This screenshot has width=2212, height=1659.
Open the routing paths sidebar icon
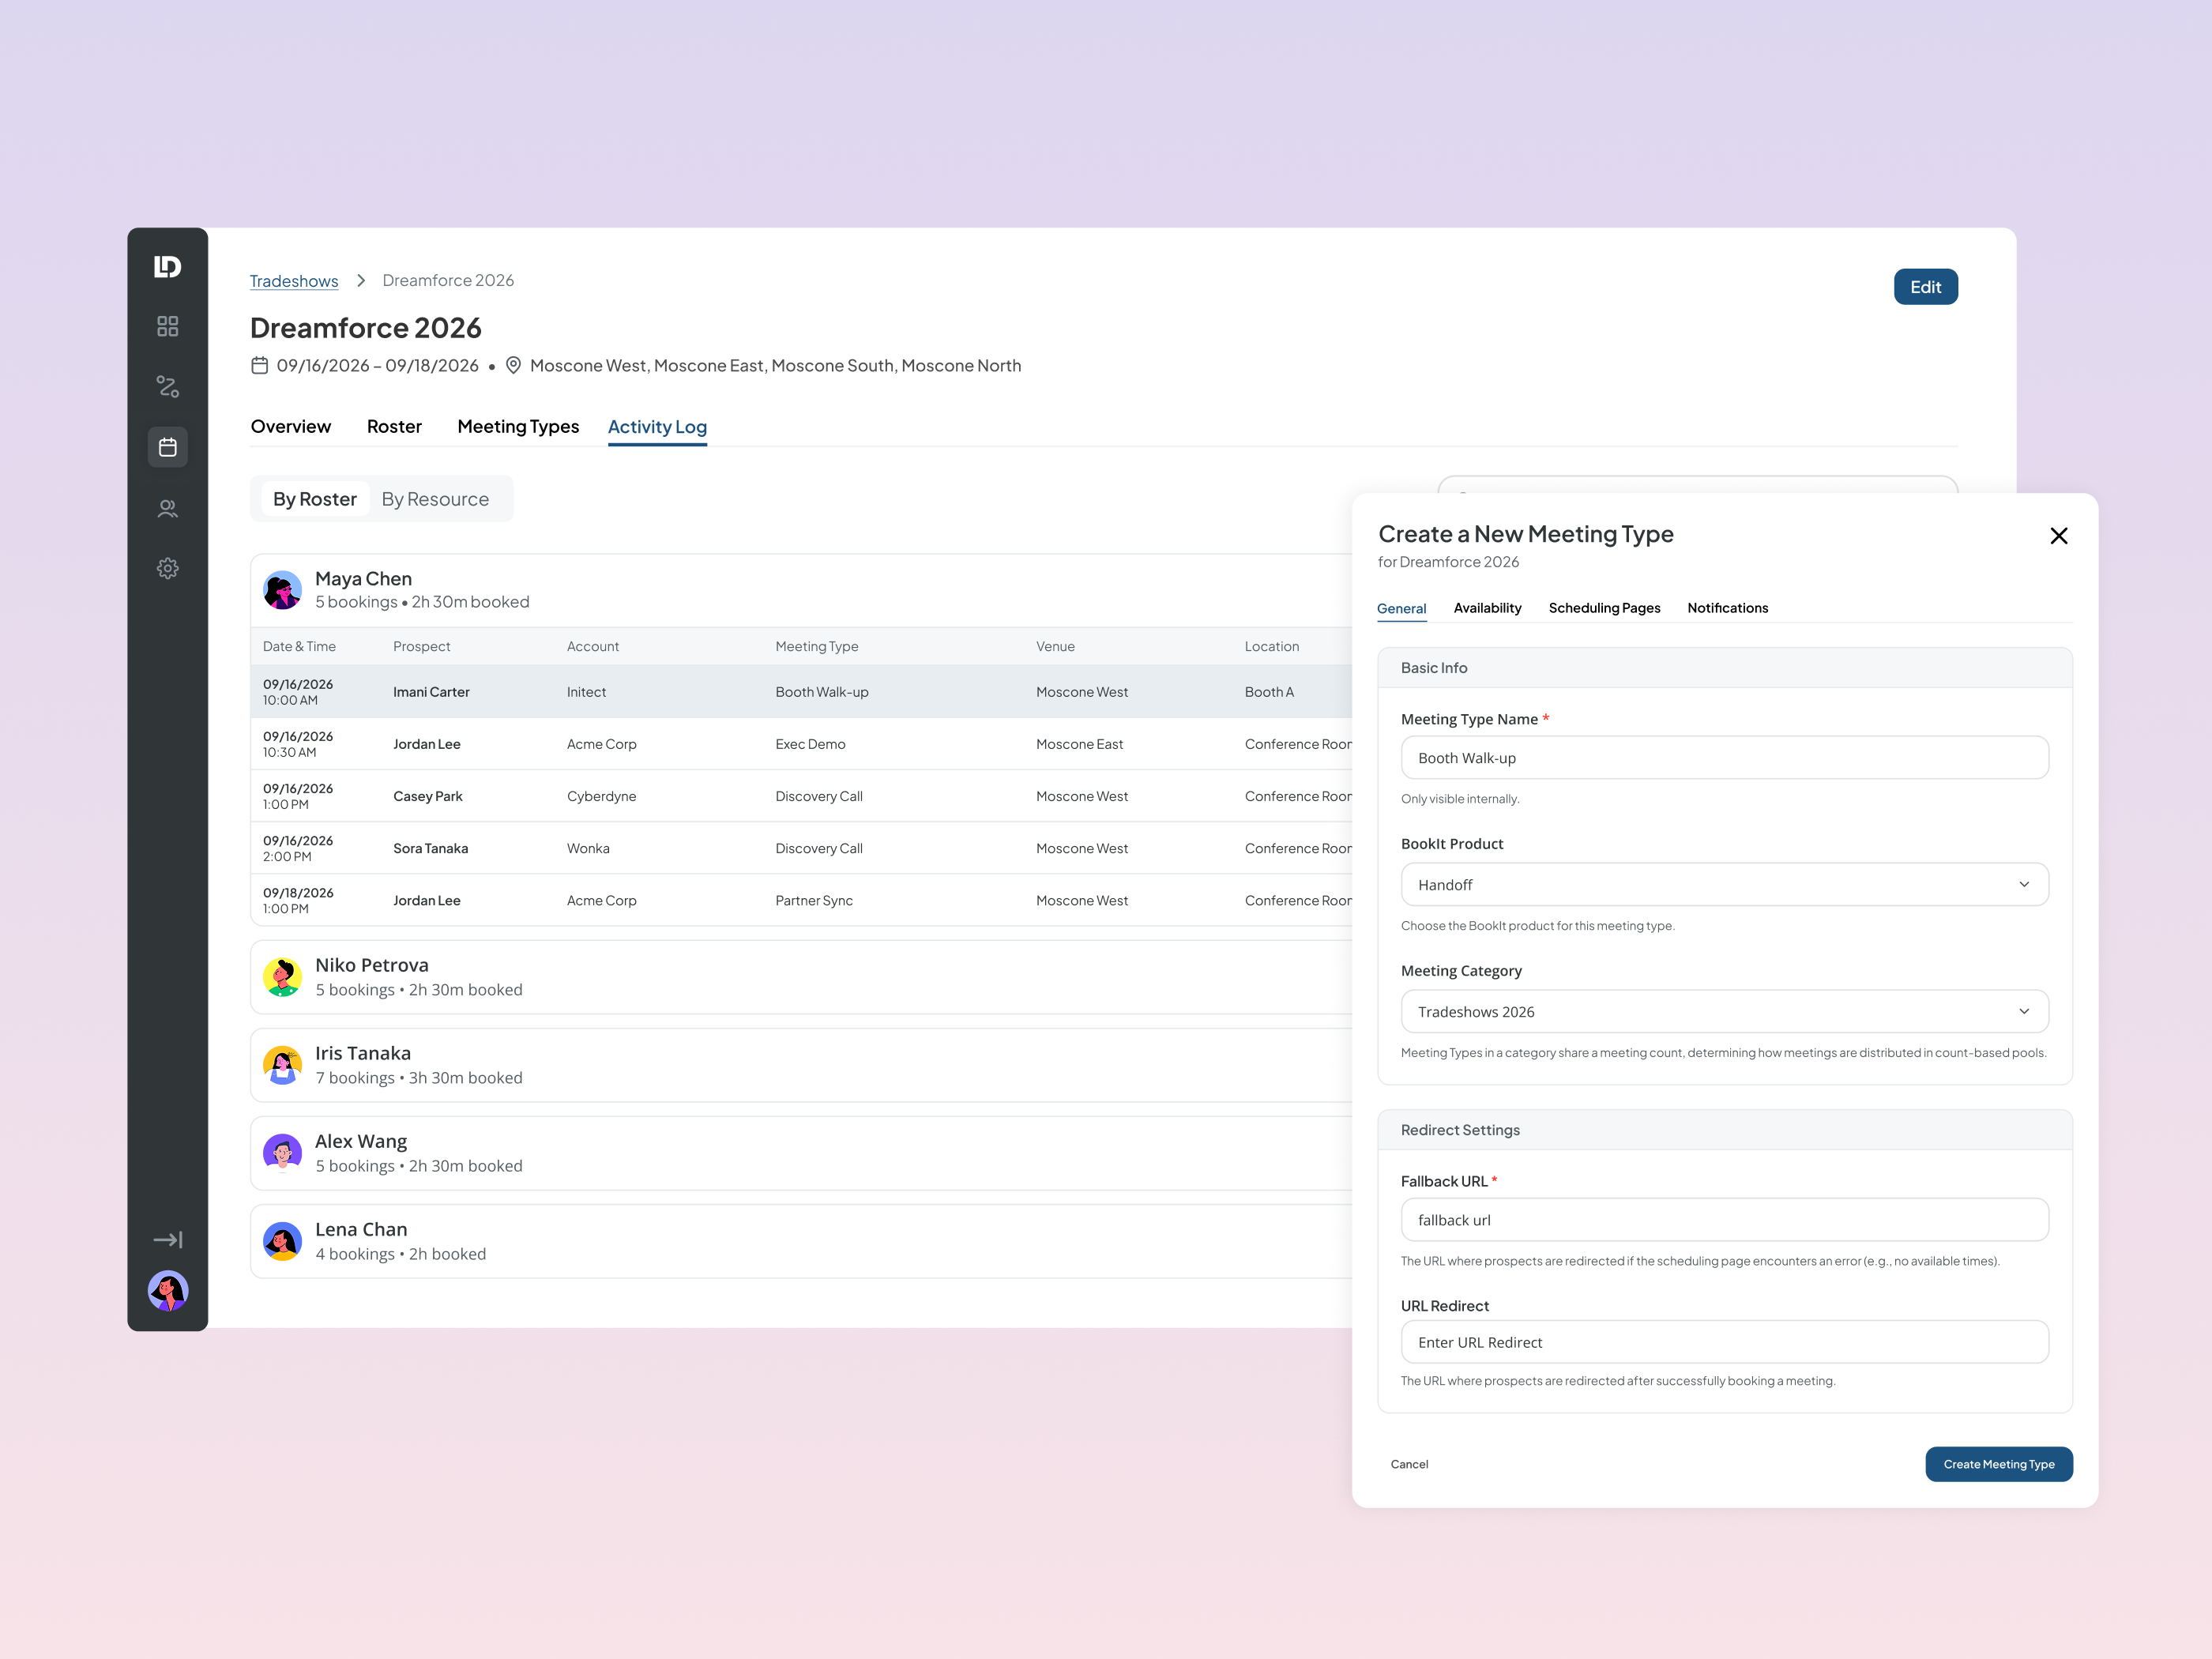coord(167,386)
